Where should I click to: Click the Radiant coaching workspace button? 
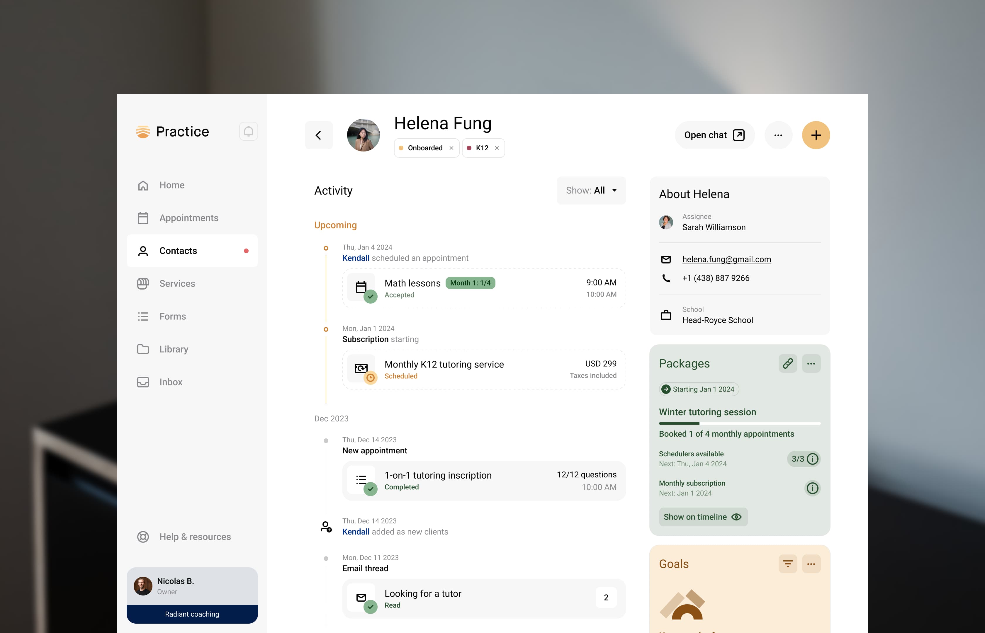(192, 614)
